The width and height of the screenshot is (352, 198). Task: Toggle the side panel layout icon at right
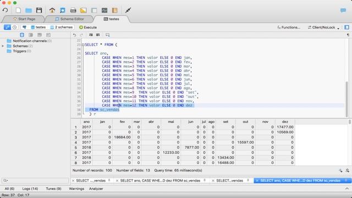(x=347, y=27)
